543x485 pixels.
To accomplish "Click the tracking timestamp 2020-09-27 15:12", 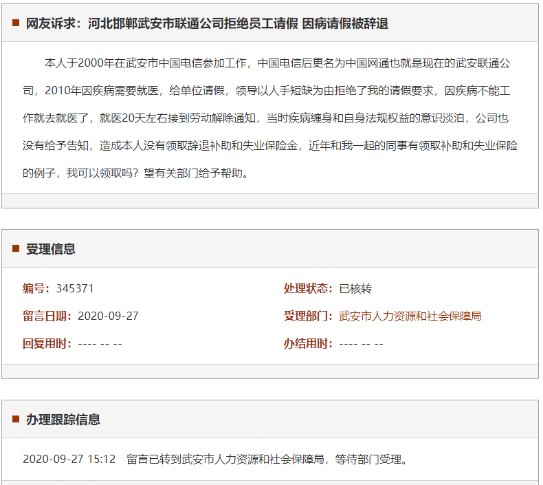I will pos(69,459).
